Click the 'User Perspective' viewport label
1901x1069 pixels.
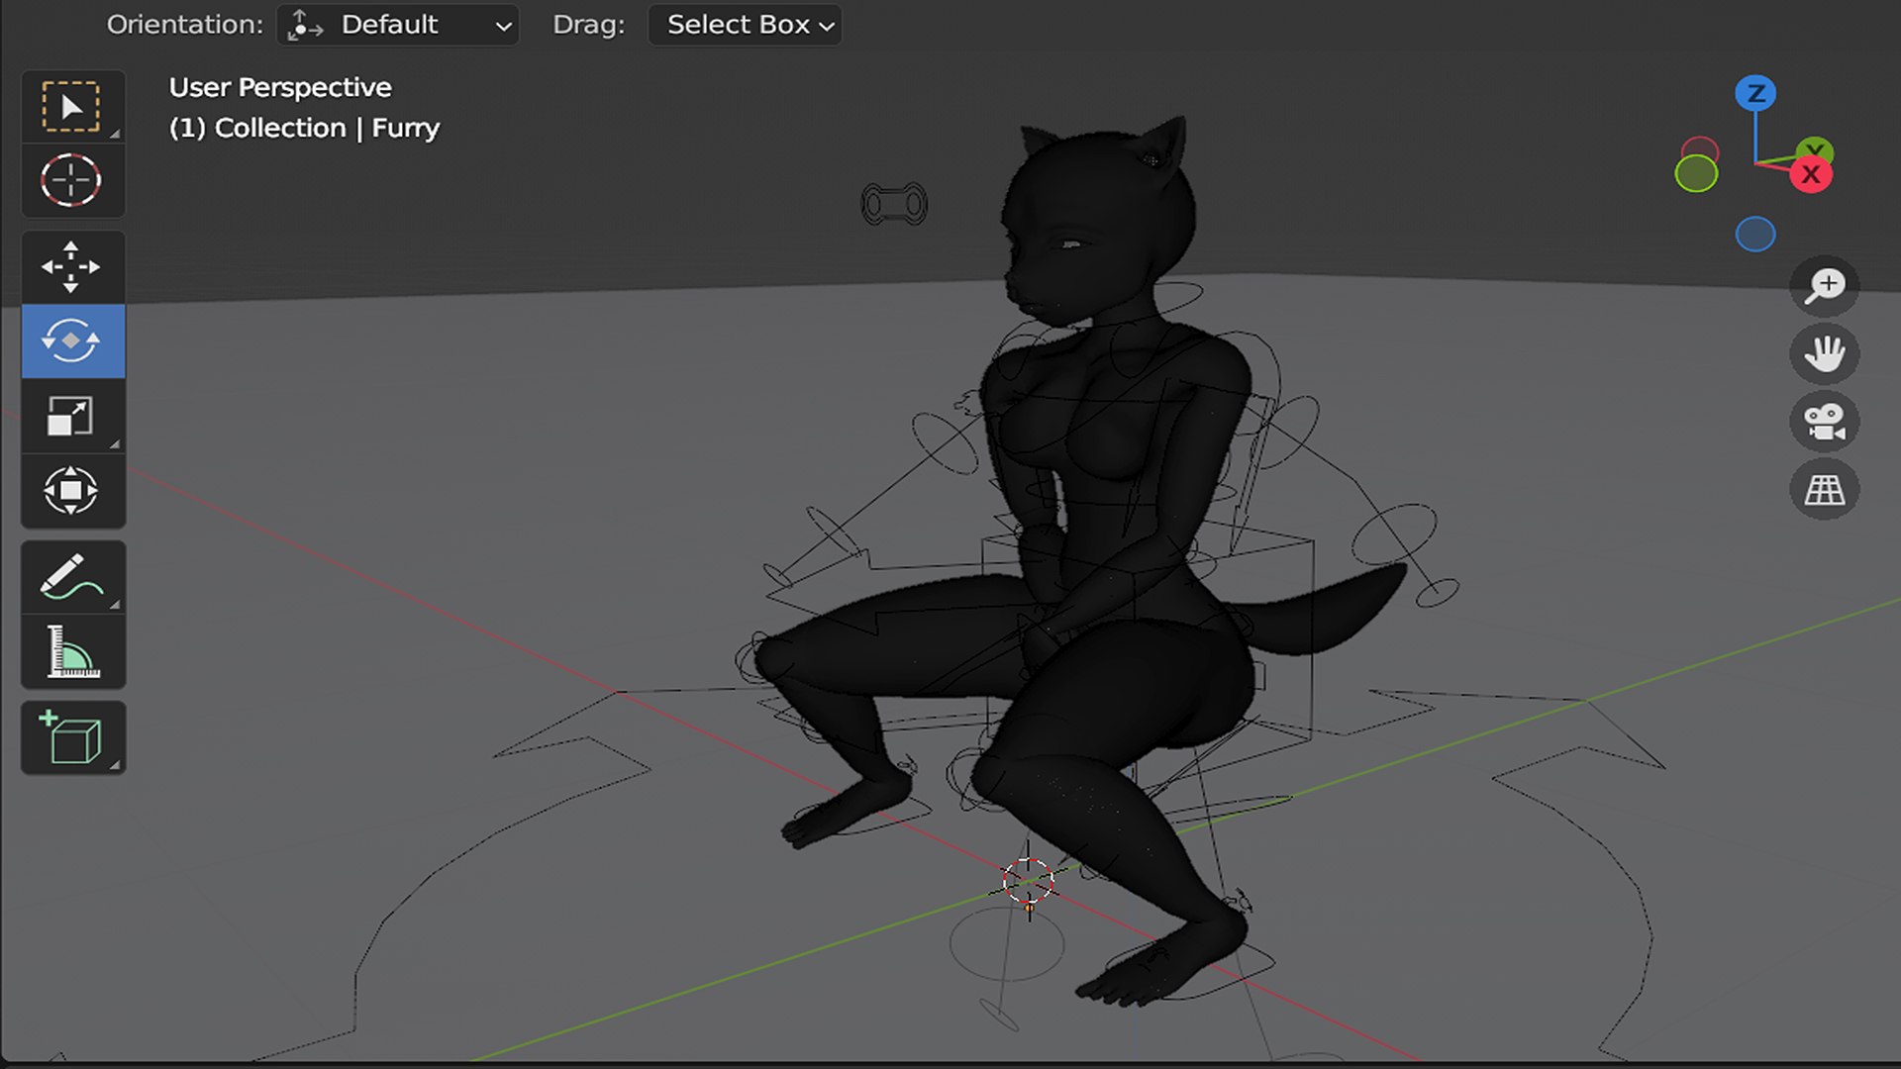click(x=280, y=87)
